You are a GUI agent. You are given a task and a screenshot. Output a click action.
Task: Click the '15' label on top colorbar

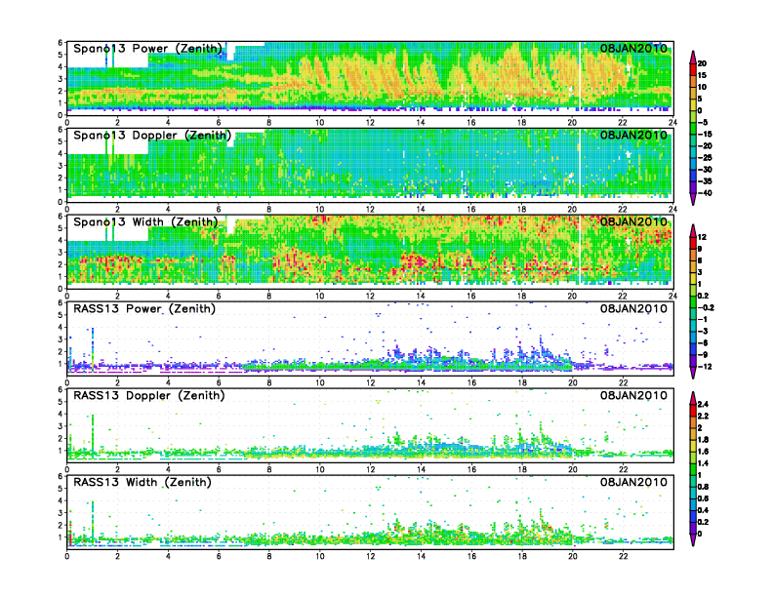[x=702, y=75]
